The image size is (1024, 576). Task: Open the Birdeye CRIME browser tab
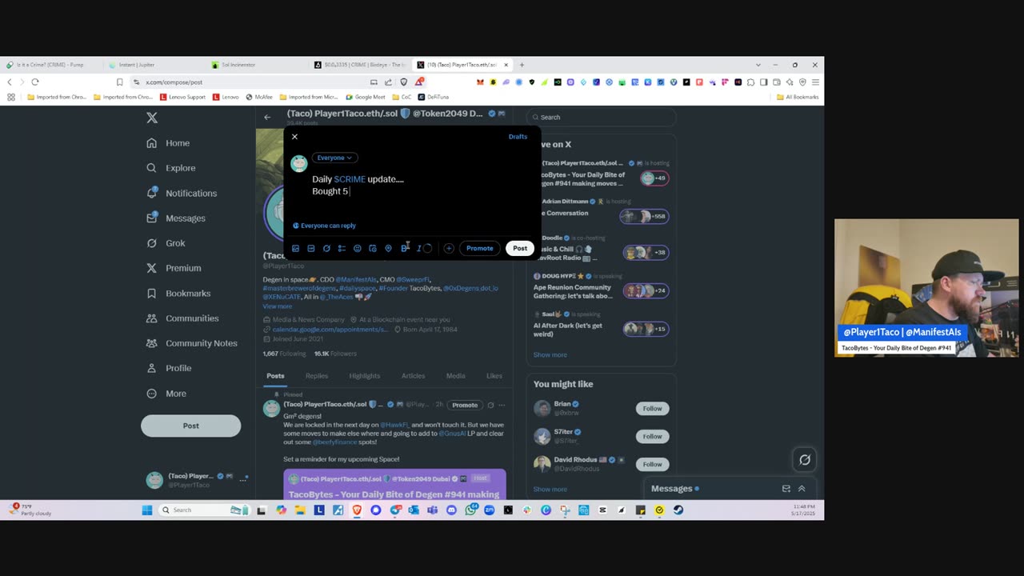[x=359, y=65]
